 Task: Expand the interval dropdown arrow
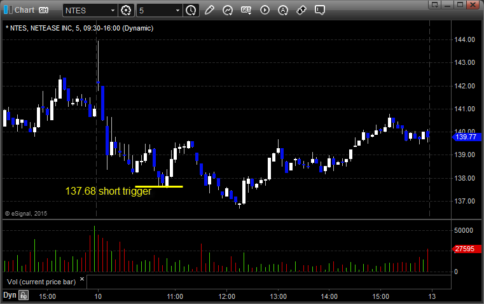178,10
